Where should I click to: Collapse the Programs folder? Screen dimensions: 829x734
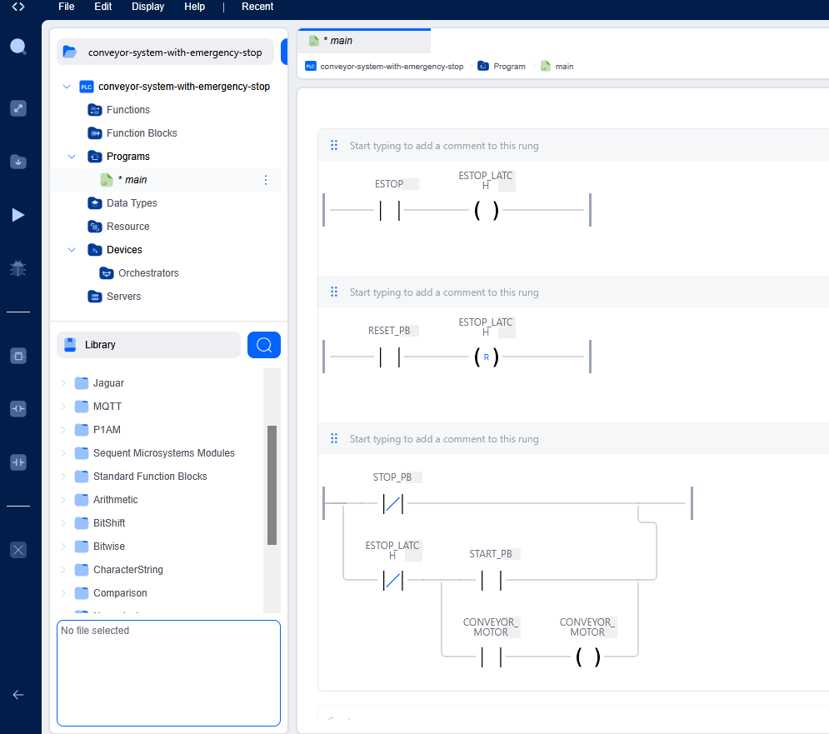[72, 157]
